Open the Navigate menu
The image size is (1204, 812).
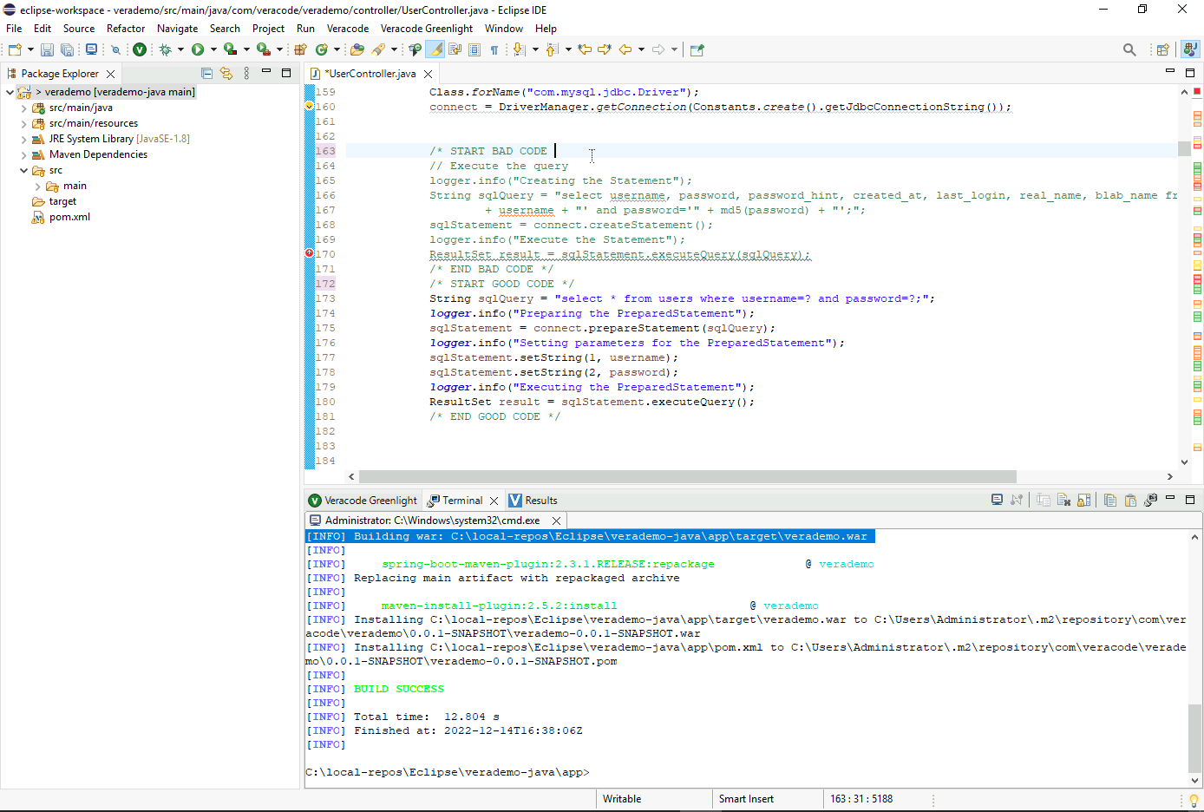point(177,29)
